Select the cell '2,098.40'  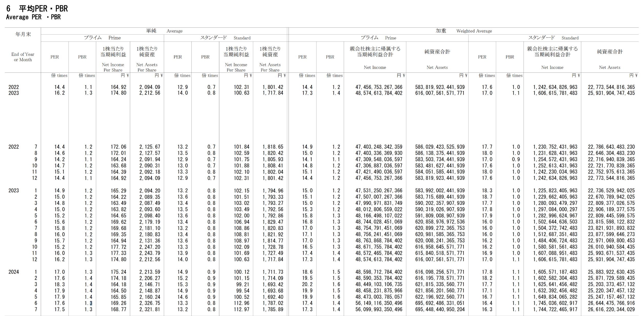point(150,216)
